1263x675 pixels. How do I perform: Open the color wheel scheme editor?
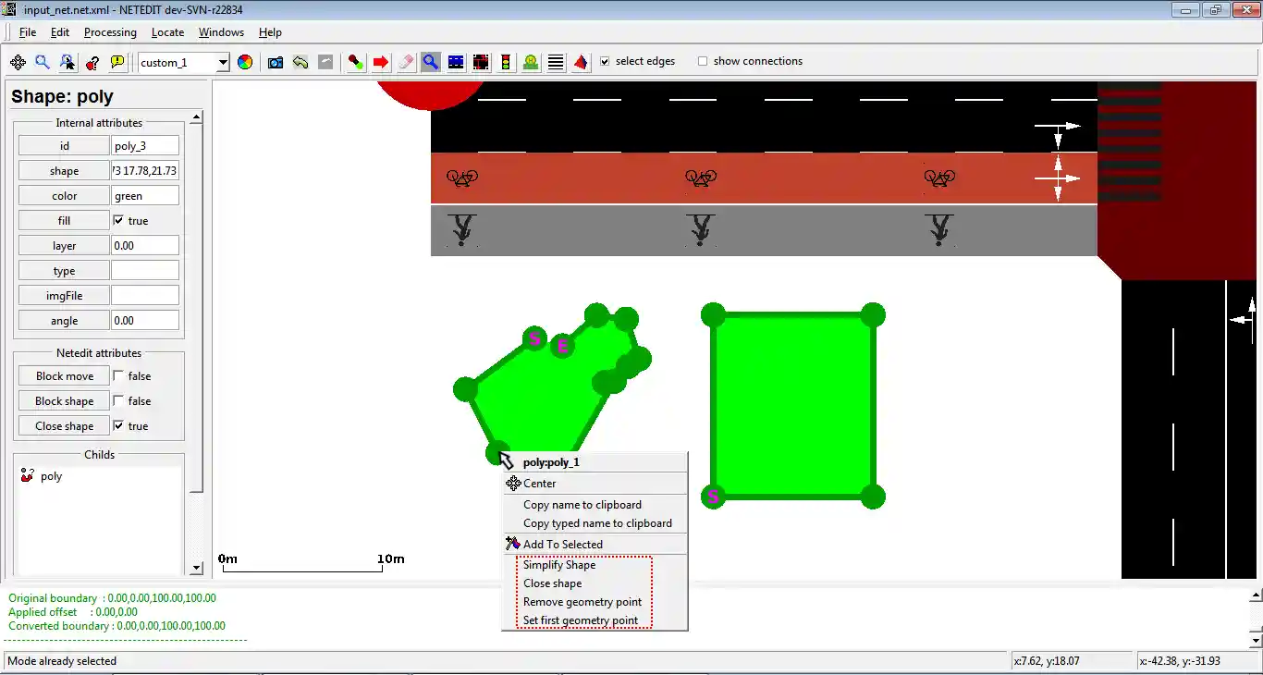[x=245, y=62]
